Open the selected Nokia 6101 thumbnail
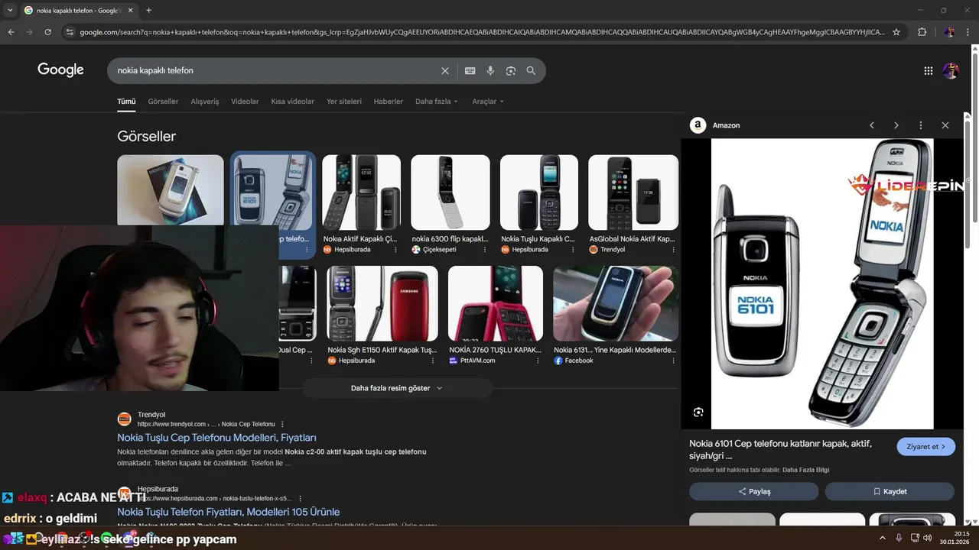979x550 pixels. (x=273, y=191)
